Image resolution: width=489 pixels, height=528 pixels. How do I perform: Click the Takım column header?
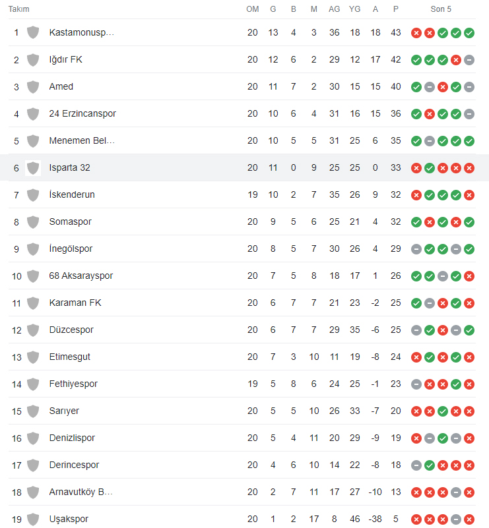point(19,9)
